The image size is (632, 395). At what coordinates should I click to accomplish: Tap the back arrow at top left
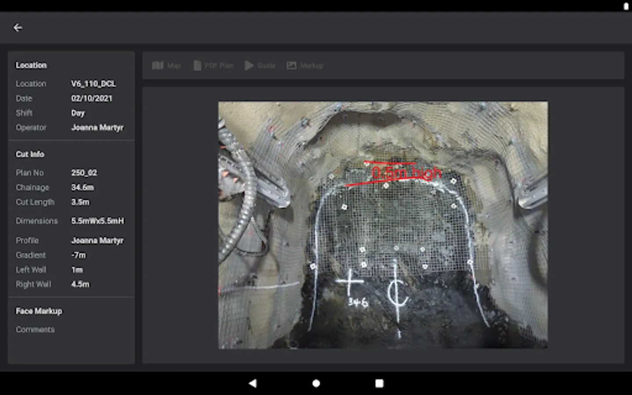(x=18, y=28)
